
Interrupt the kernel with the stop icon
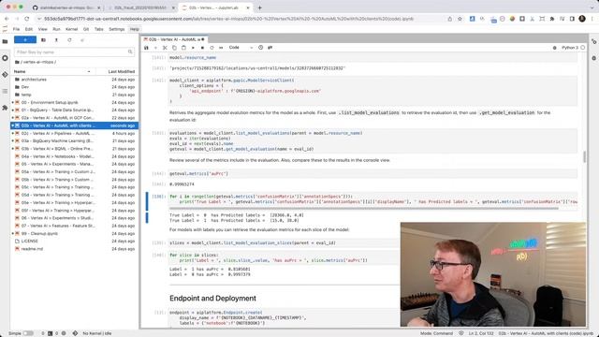[x=202, y=48]
